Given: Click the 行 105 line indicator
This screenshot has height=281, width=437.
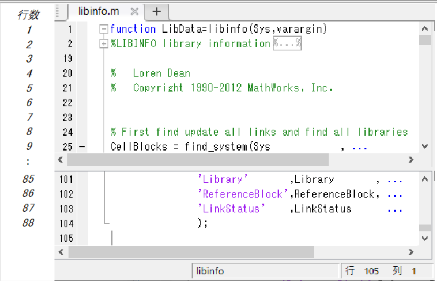Looking at the screenshot, I should (362, 271).
